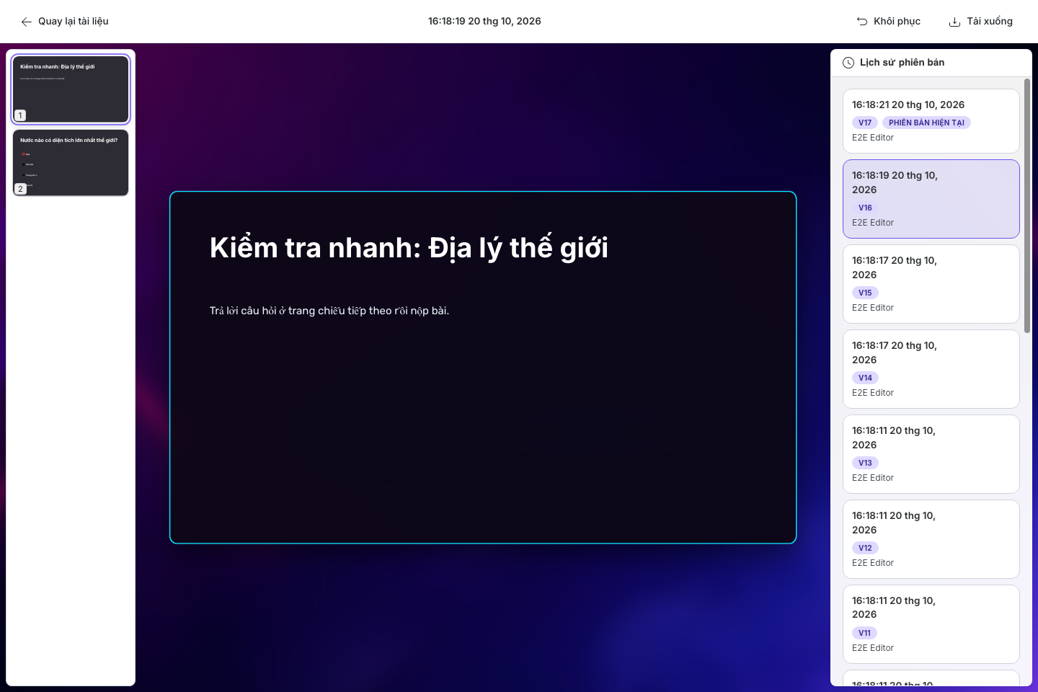This screenshot has height=692, width=1038.
Task: Click the 16:18:21 20 thg 10, 2026 timestamp
Action: pyautogui.click(x=908, y=105)
